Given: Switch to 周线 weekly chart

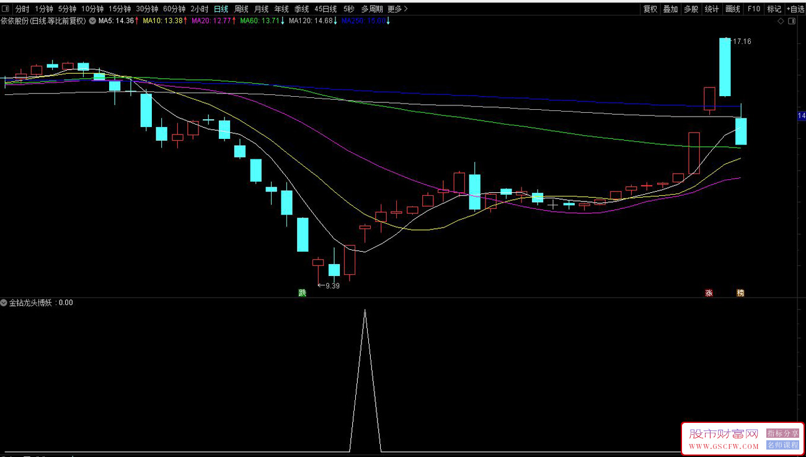Looking at the screenshot, I should [241, 9].
